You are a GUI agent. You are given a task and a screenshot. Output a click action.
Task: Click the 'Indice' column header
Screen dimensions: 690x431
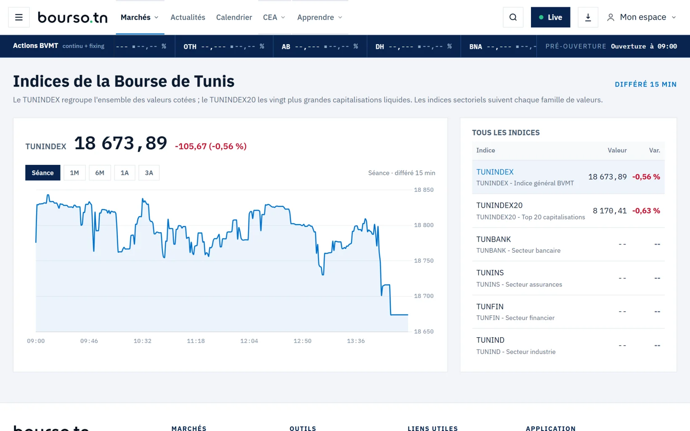click(486, 150)
